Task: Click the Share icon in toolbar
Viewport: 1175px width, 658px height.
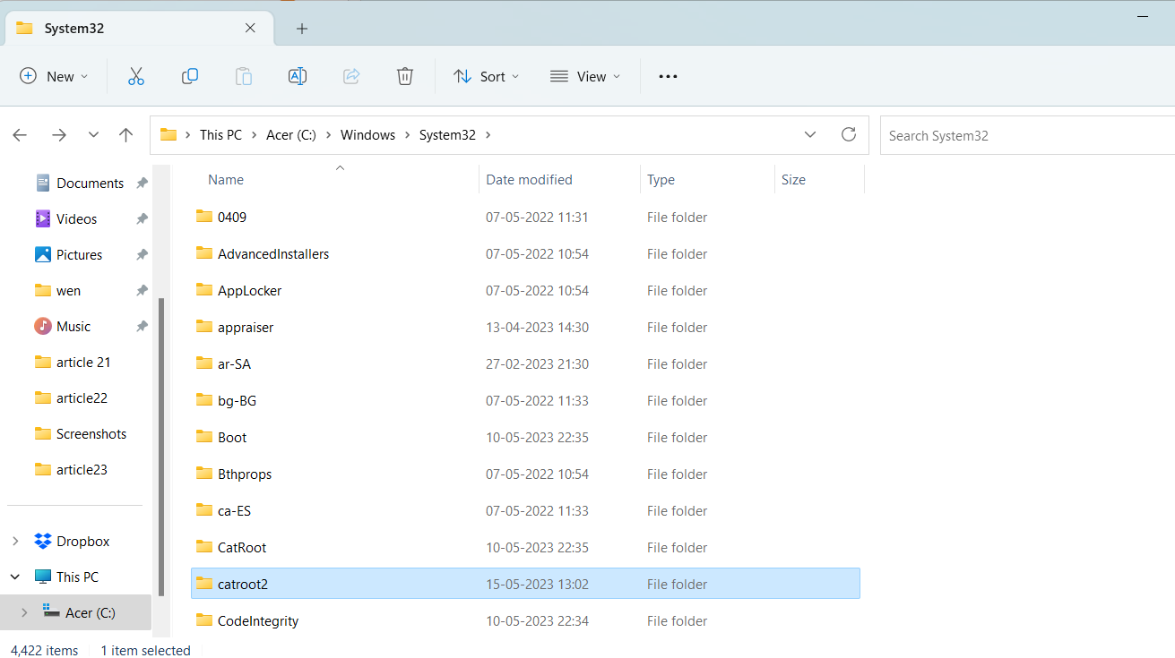Action: point(351,77)
